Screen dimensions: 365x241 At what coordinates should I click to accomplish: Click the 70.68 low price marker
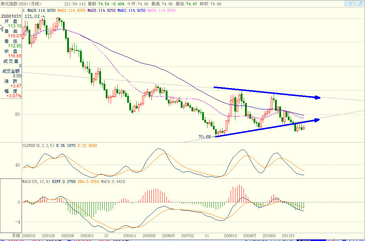205,137
